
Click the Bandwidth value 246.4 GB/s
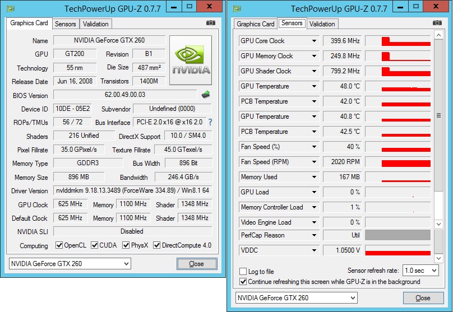point(183,177)
